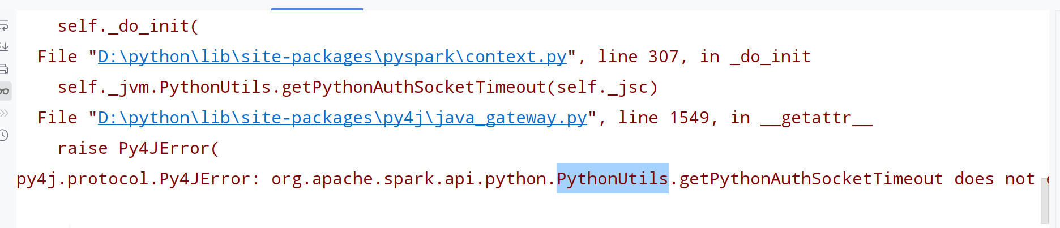Screen dimensions: 1060x228
Task: Click the self._do_init( traceback line
Action: 128,26
